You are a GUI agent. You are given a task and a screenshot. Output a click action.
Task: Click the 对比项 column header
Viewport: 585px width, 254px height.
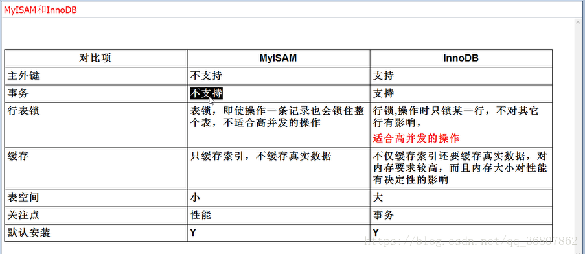point(95,58)
